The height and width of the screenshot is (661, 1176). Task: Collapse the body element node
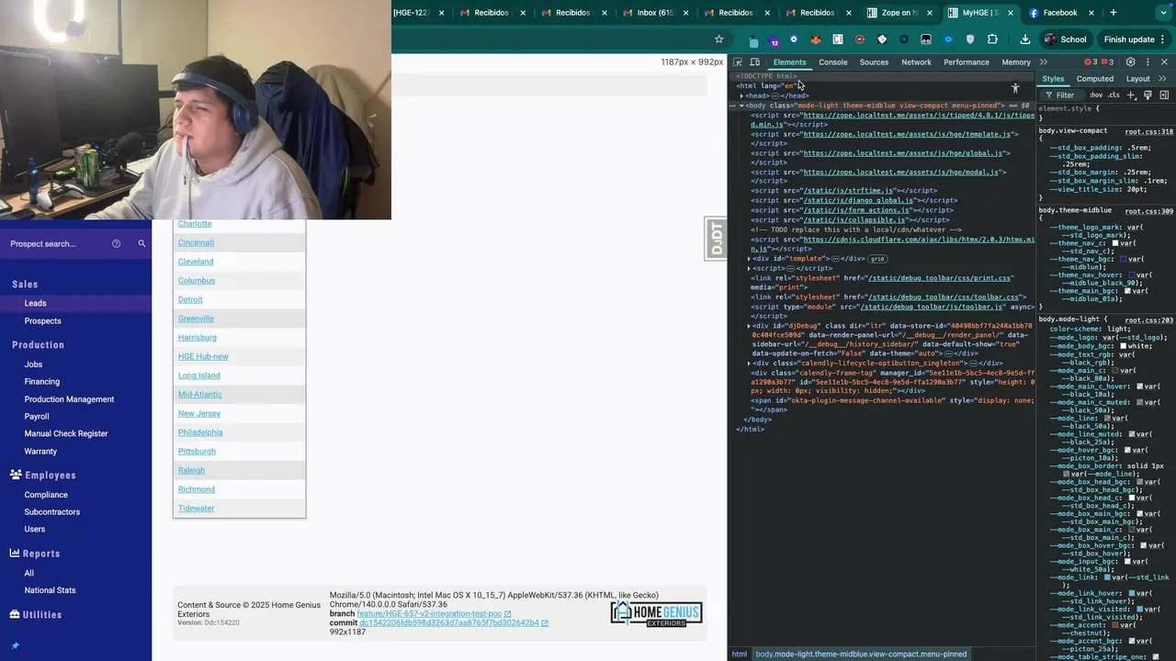click(742, 106)
